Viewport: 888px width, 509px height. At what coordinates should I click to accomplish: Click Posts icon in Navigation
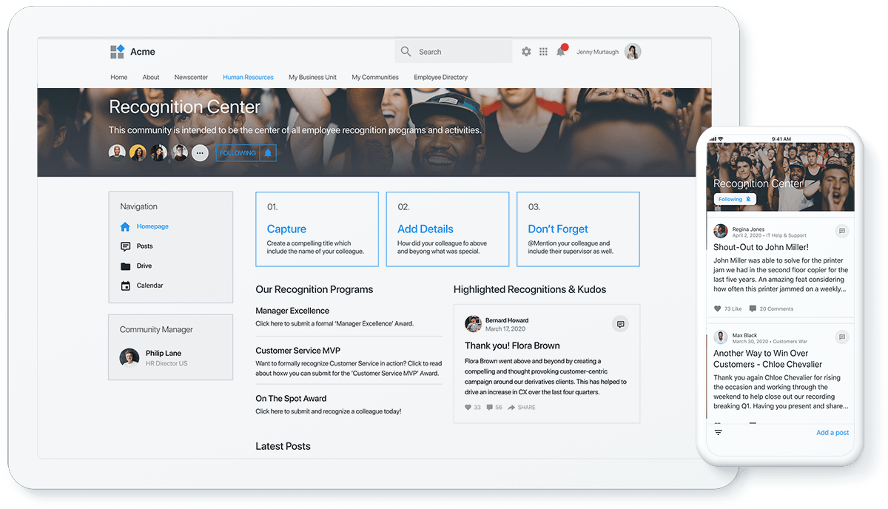(x=125, y=246)
